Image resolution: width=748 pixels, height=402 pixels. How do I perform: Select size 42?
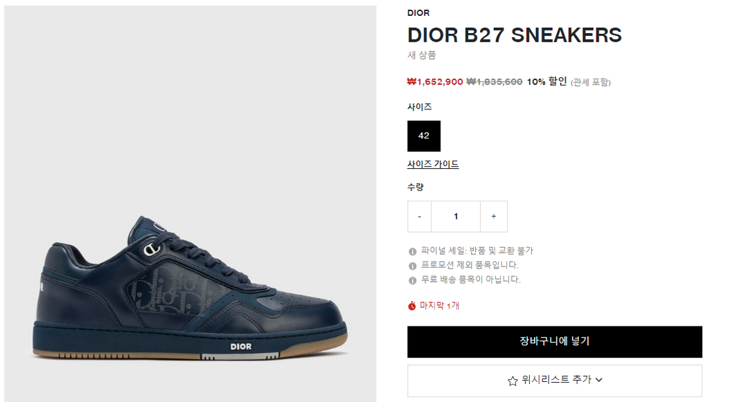[424, 136]
